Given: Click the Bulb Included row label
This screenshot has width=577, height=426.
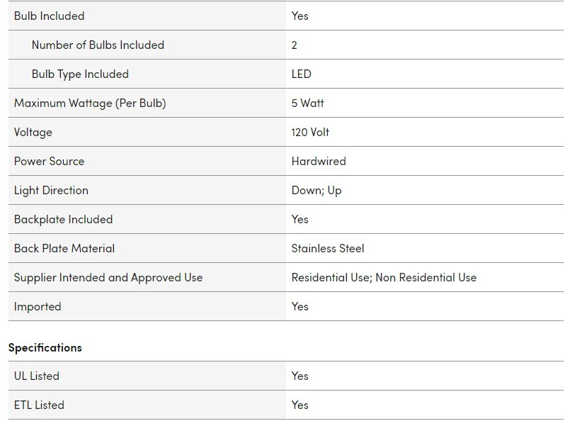Looking at the screenshot, I should (x=49, y=16).
